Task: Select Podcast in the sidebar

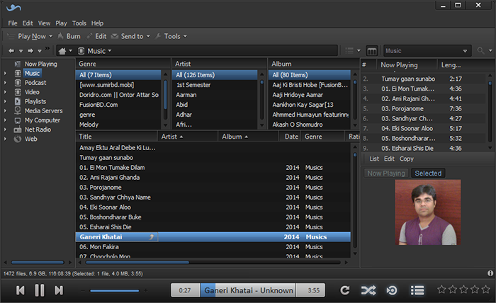Action: 35,83
